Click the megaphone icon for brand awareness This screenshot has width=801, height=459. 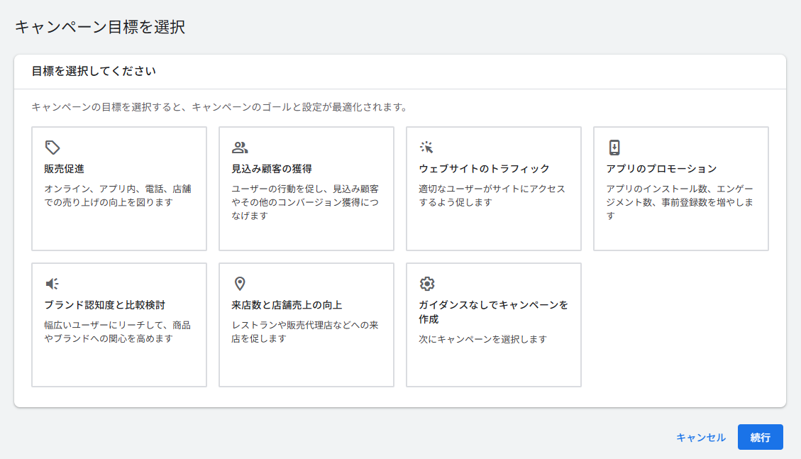[x=52, y=284]
